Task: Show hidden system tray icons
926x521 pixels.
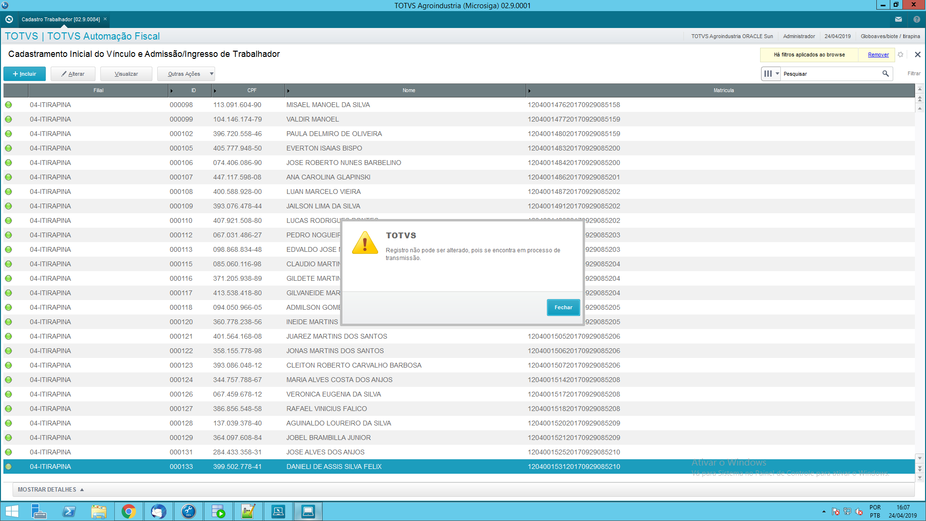Action: coord(824,511)
